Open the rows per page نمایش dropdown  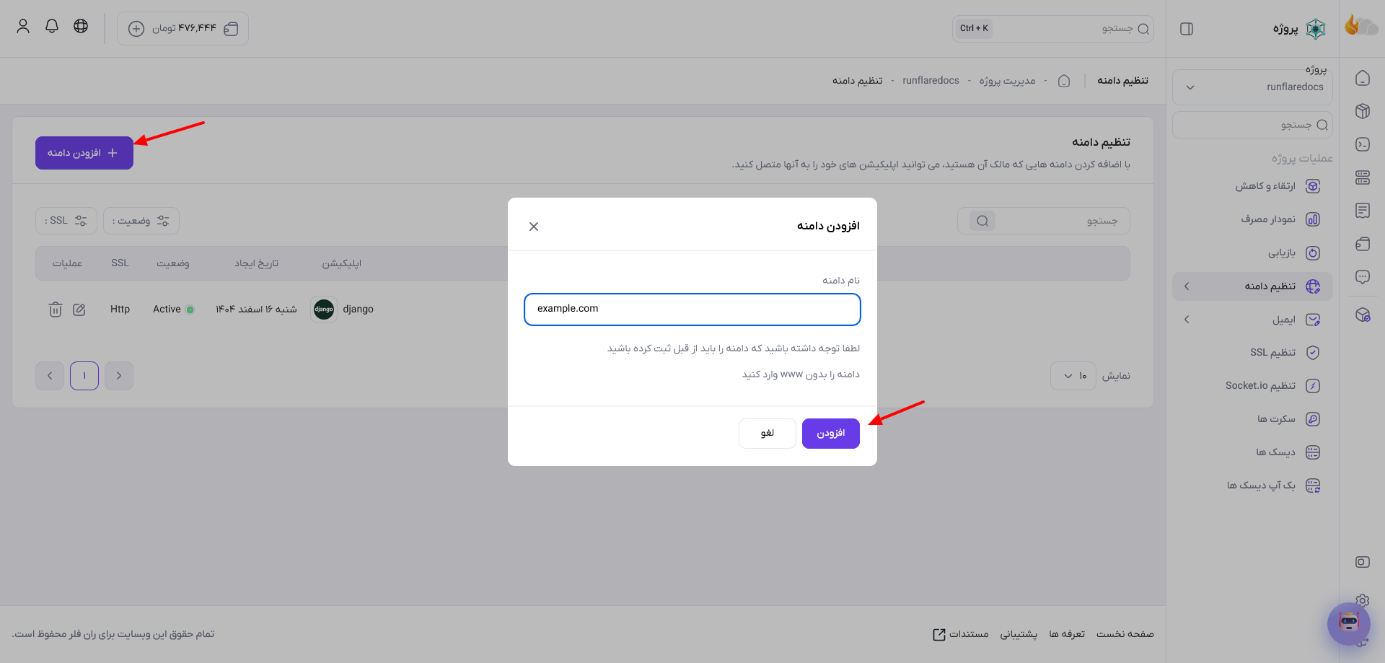click(x=1073, y=376)
